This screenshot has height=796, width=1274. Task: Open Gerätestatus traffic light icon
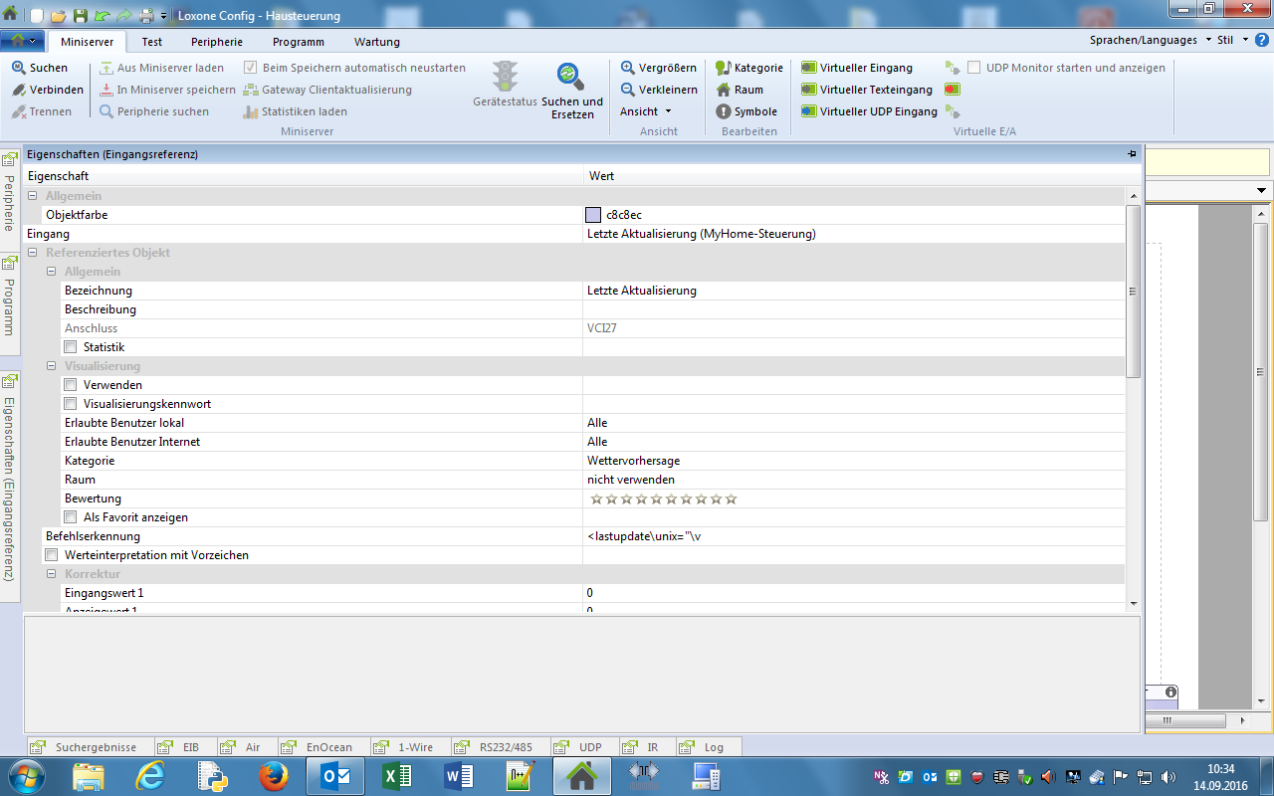pyautogui.click(x=506, y=77)
